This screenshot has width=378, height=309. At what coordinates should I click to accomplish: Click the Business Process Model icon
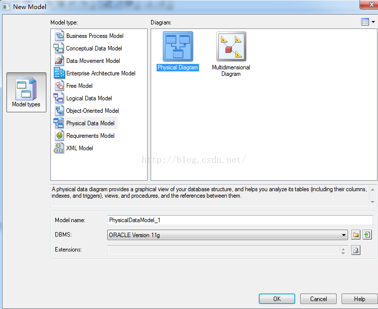pyautogui.click(x=59, y=36)
